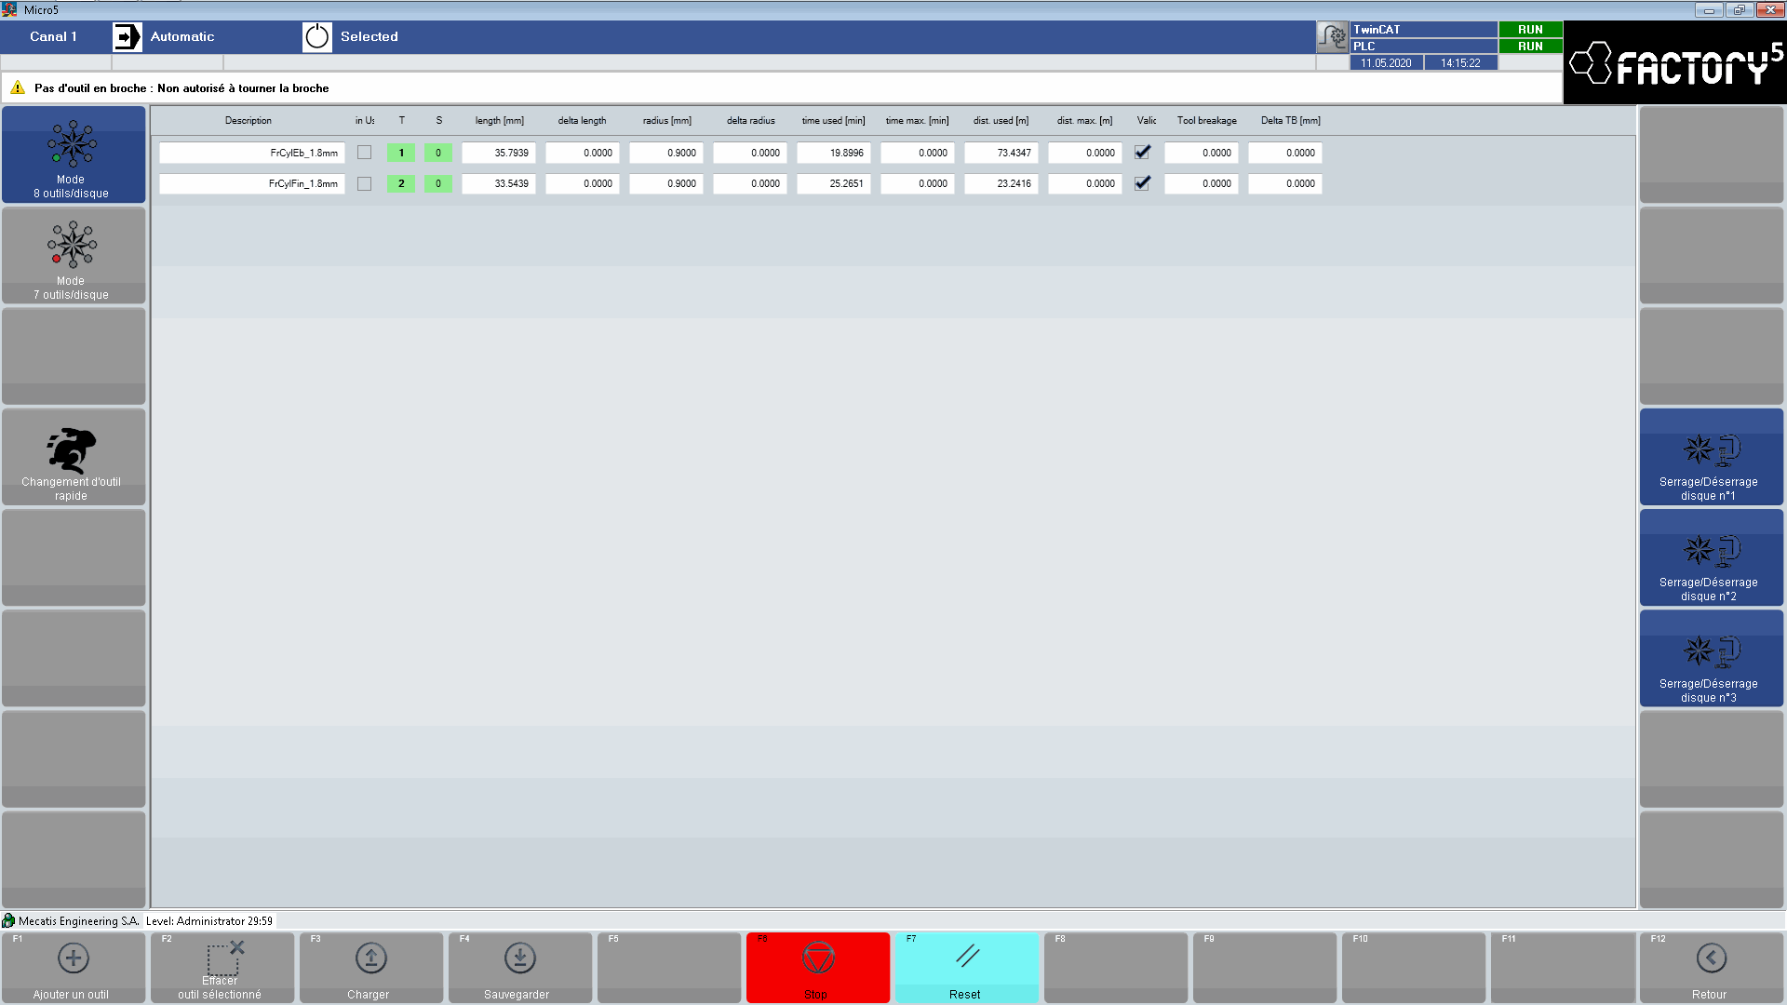Edit length value 33.5439
This screenshot has width=1787, height=1005.
click(499, 183)
